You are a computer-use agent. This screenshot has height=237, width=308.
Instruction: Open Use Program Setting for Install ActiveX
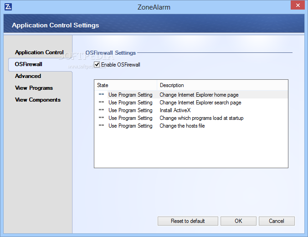pyautogui.click(x=130, y=110)
